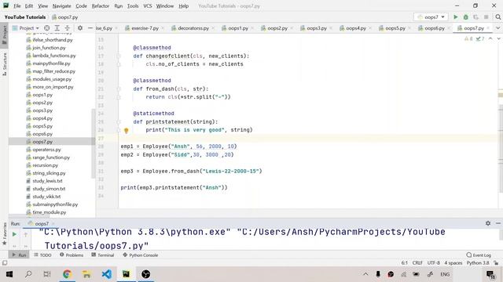This screenshot has height=282, width=503.
Task: Expand all in Project panel toolbar
Action: point(57,28)
